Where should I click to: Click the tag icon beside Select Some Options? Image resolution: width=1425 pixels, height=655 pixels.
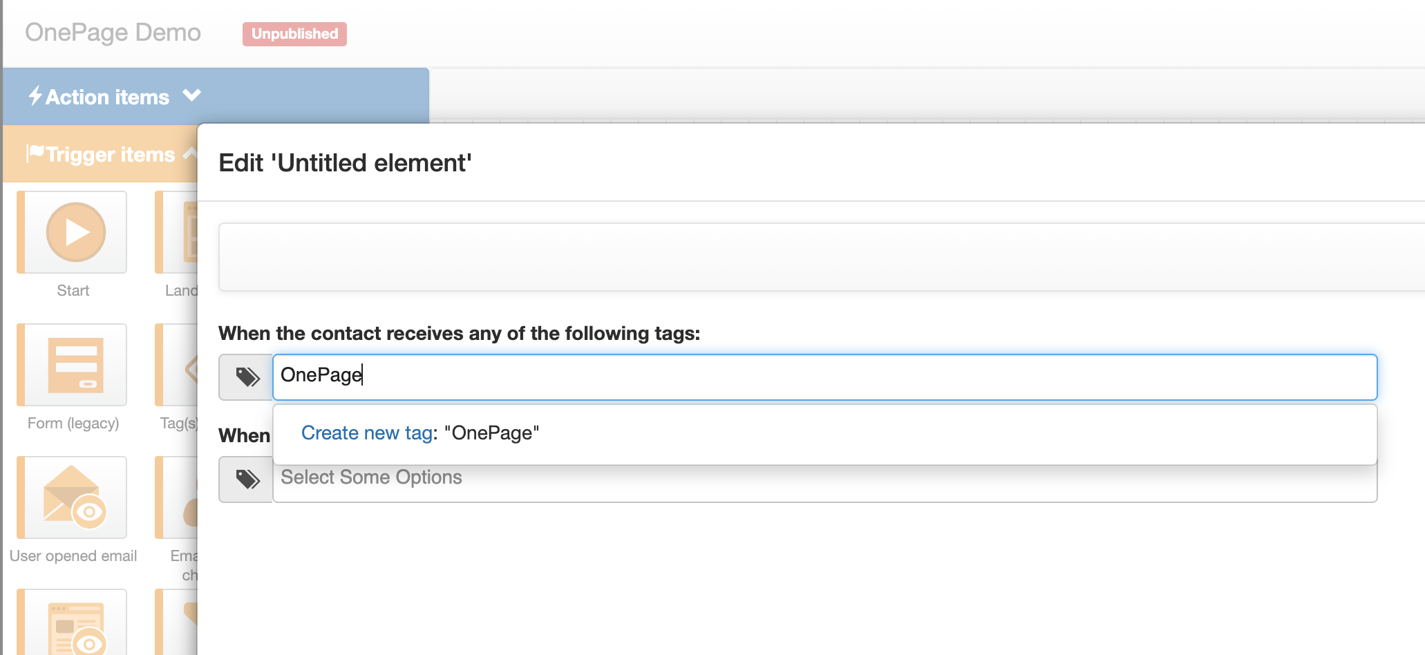[x=247, y=480]
